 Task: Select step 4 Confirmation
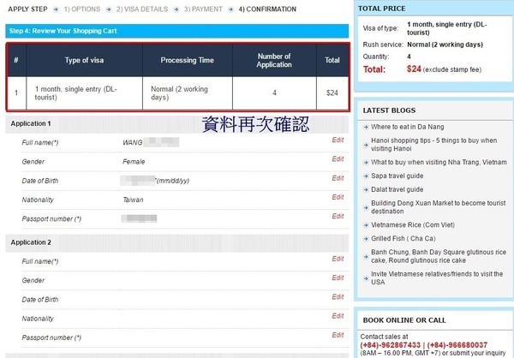coord(266,9)
